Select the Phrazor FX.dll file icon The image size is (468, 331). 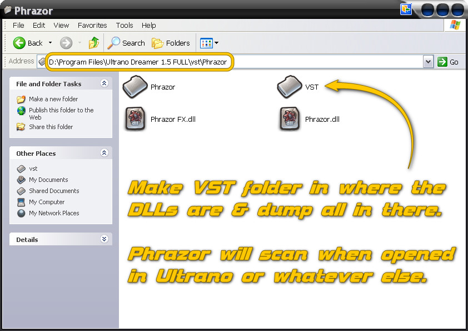coord(135,118)
